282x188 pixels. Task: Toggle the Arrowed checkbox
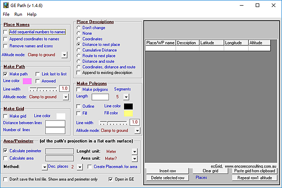[38, 81]
